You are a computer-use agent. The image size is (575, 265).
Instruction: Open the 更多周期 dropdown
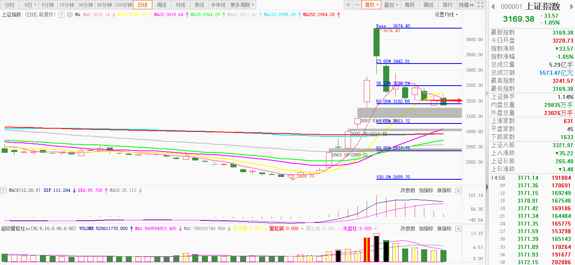(242, 5)
